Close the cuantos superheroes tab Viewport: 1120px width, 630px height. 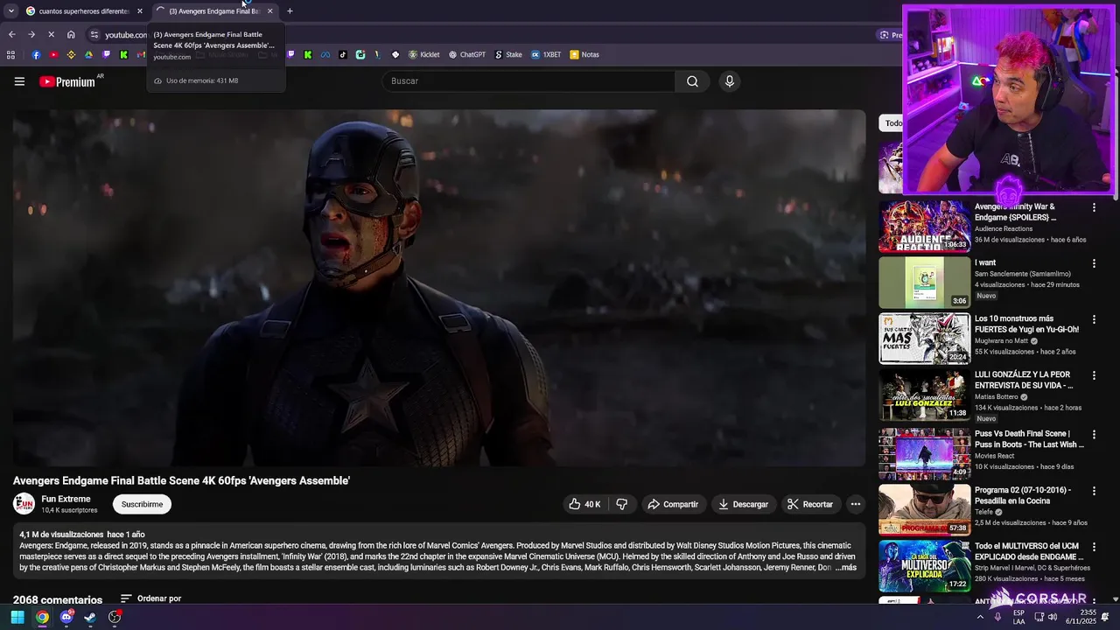click(x=140, y=11)
